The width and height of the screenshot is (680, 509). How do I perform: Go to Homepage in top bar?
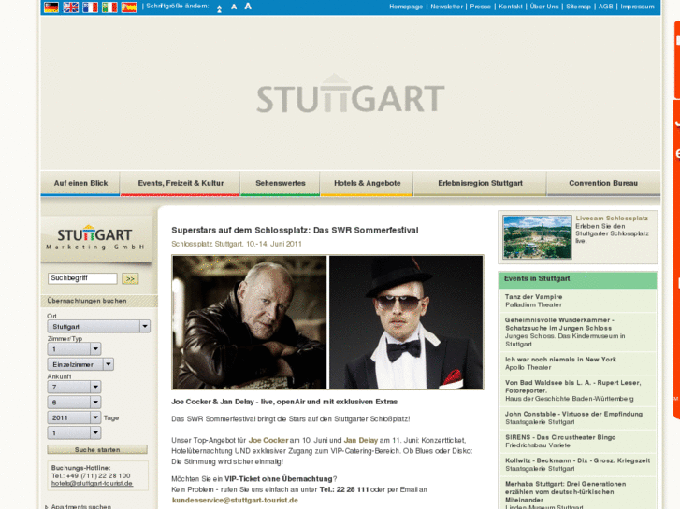[x=406, y=7]
